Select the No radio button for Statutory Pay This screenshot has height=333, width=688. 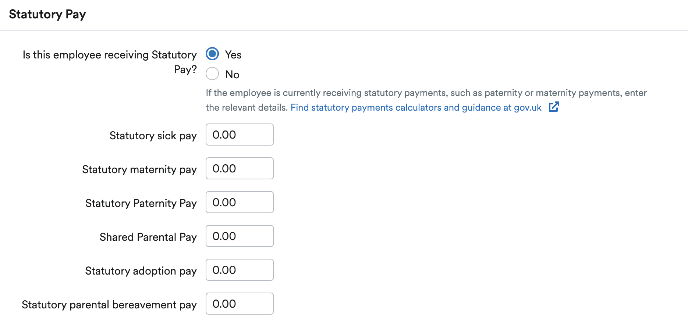click(x=212, y=74)
